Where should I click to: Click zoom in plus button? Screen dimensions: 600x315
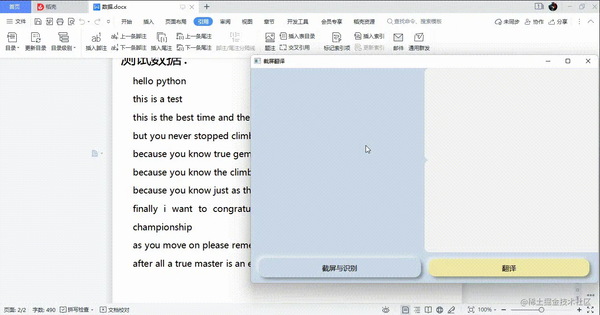[x=579, y=310]
